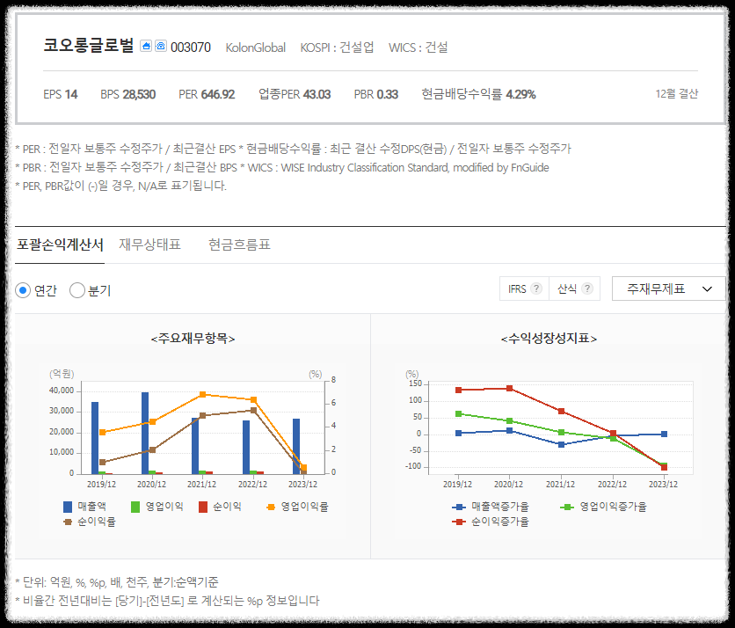Click the <수익성장성지표> chart title

tap(549, 338)
